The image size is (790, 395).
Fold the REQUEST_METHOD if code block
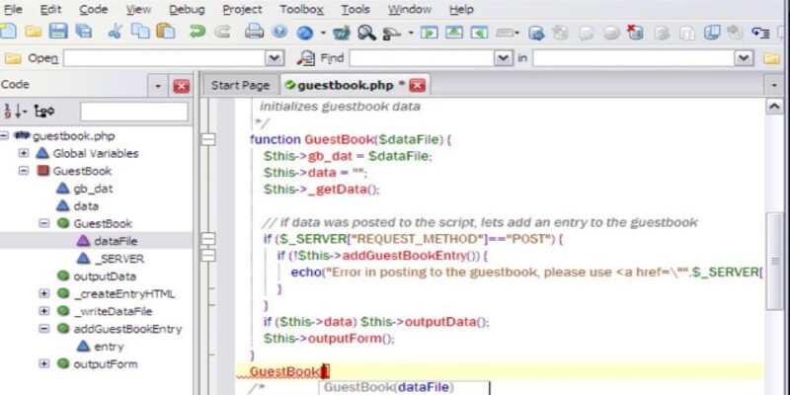(208, 239)
